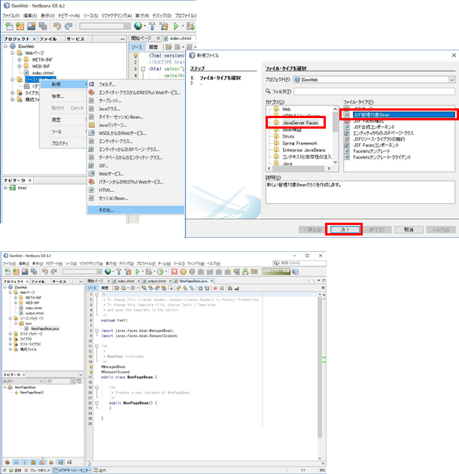
Task: Click 取消 button in new file dialog
Action: coord(409,229)
